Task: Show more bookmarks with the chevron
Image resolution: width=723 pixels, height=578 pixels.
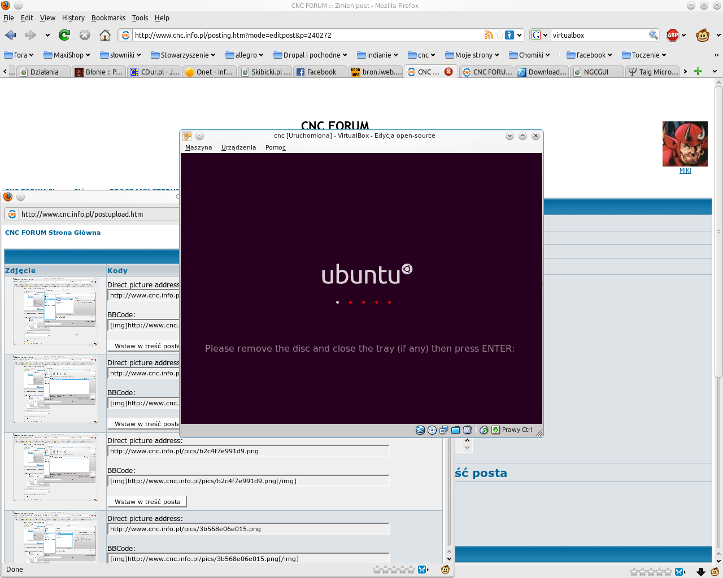Action: (716, 55)
